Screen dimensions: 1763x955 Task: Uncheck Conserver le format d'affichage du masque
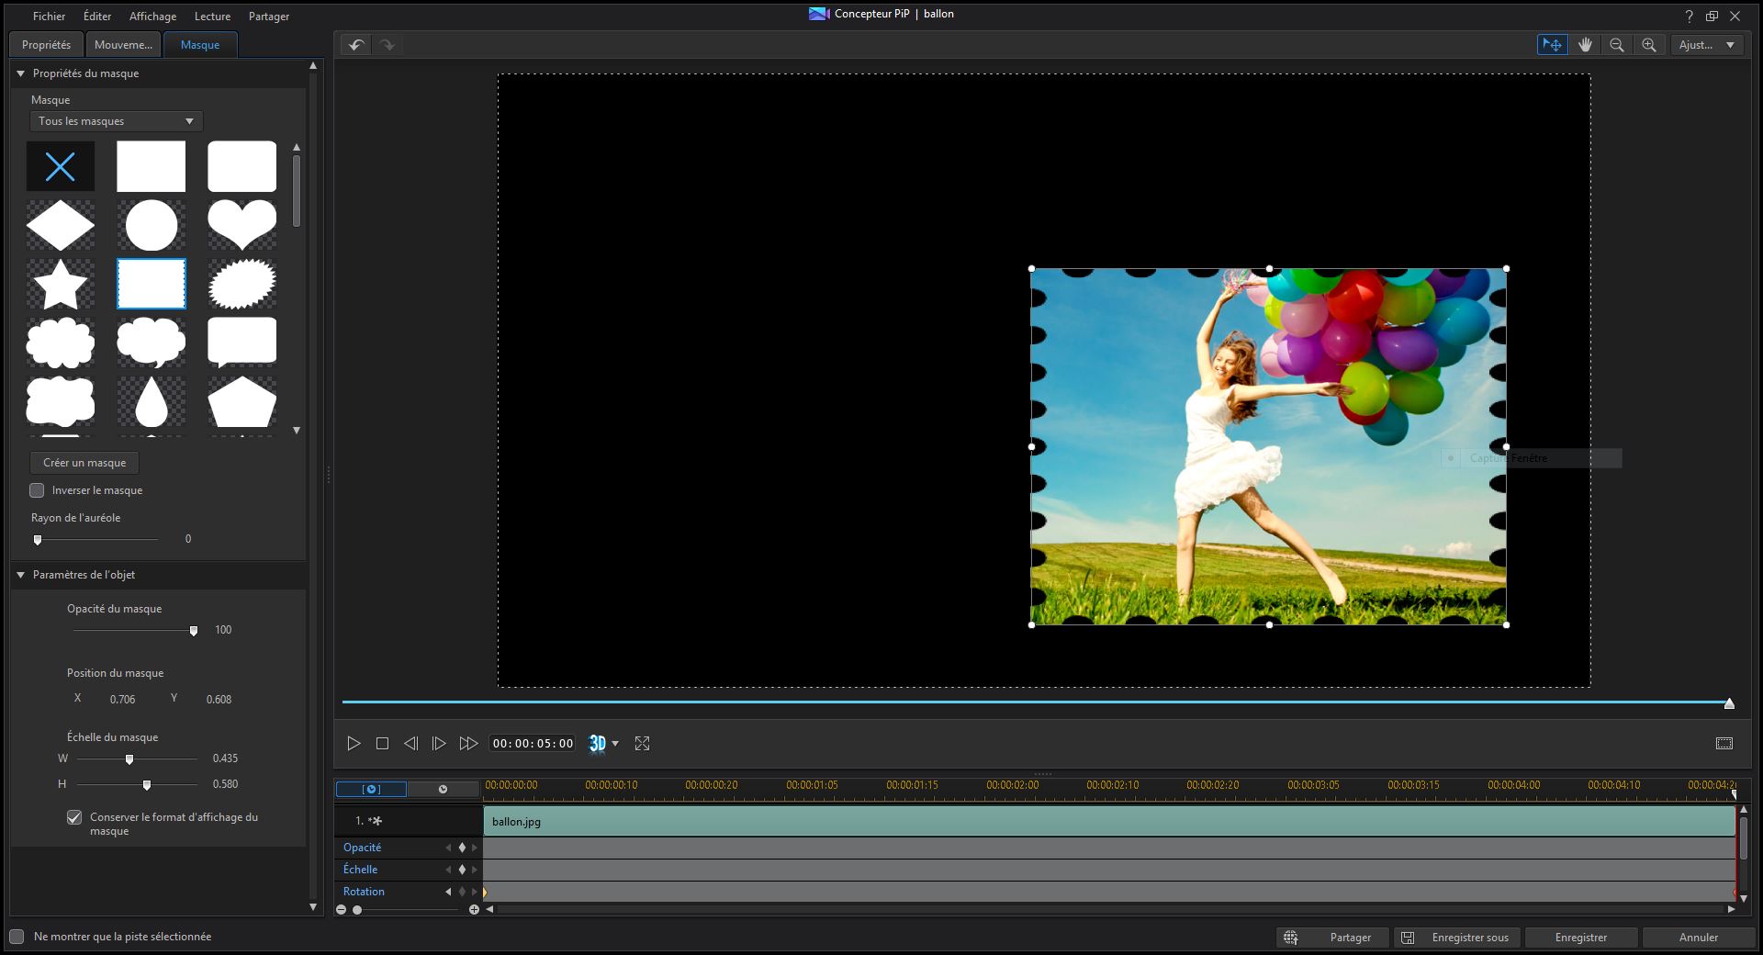click(74, 817)
